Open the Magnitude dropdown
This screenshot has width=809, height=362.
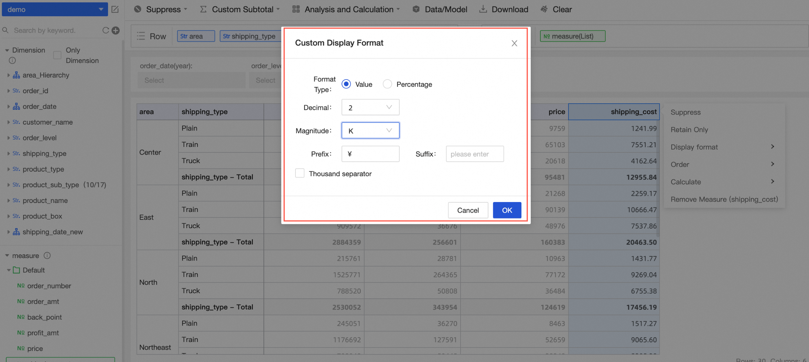coord(370,131)
